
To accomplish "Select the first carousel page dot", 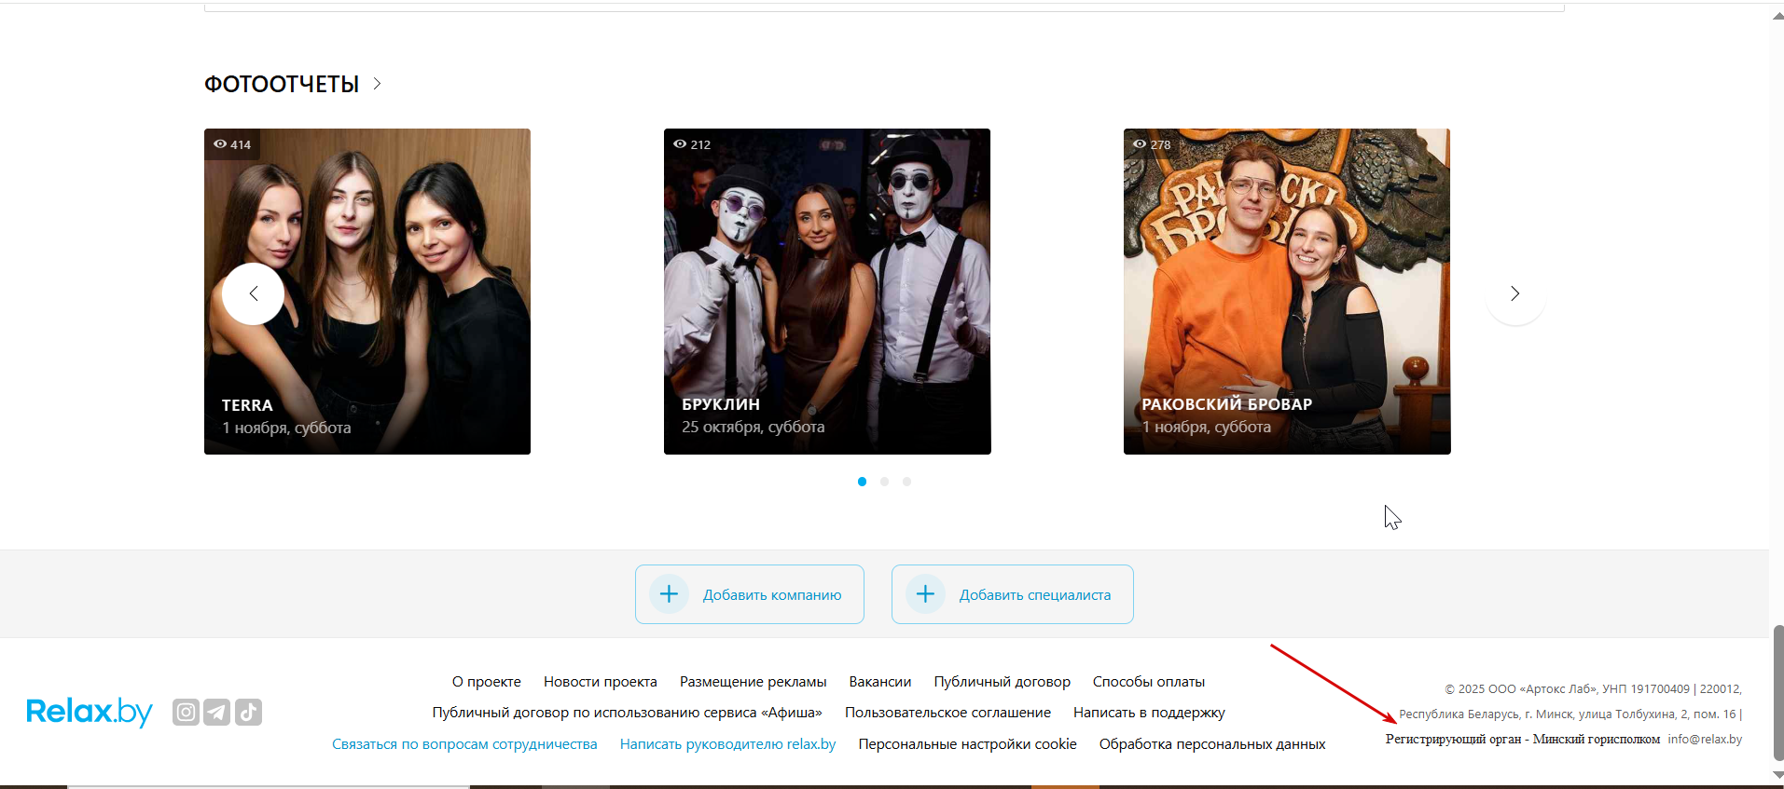I will click(862, 482).
